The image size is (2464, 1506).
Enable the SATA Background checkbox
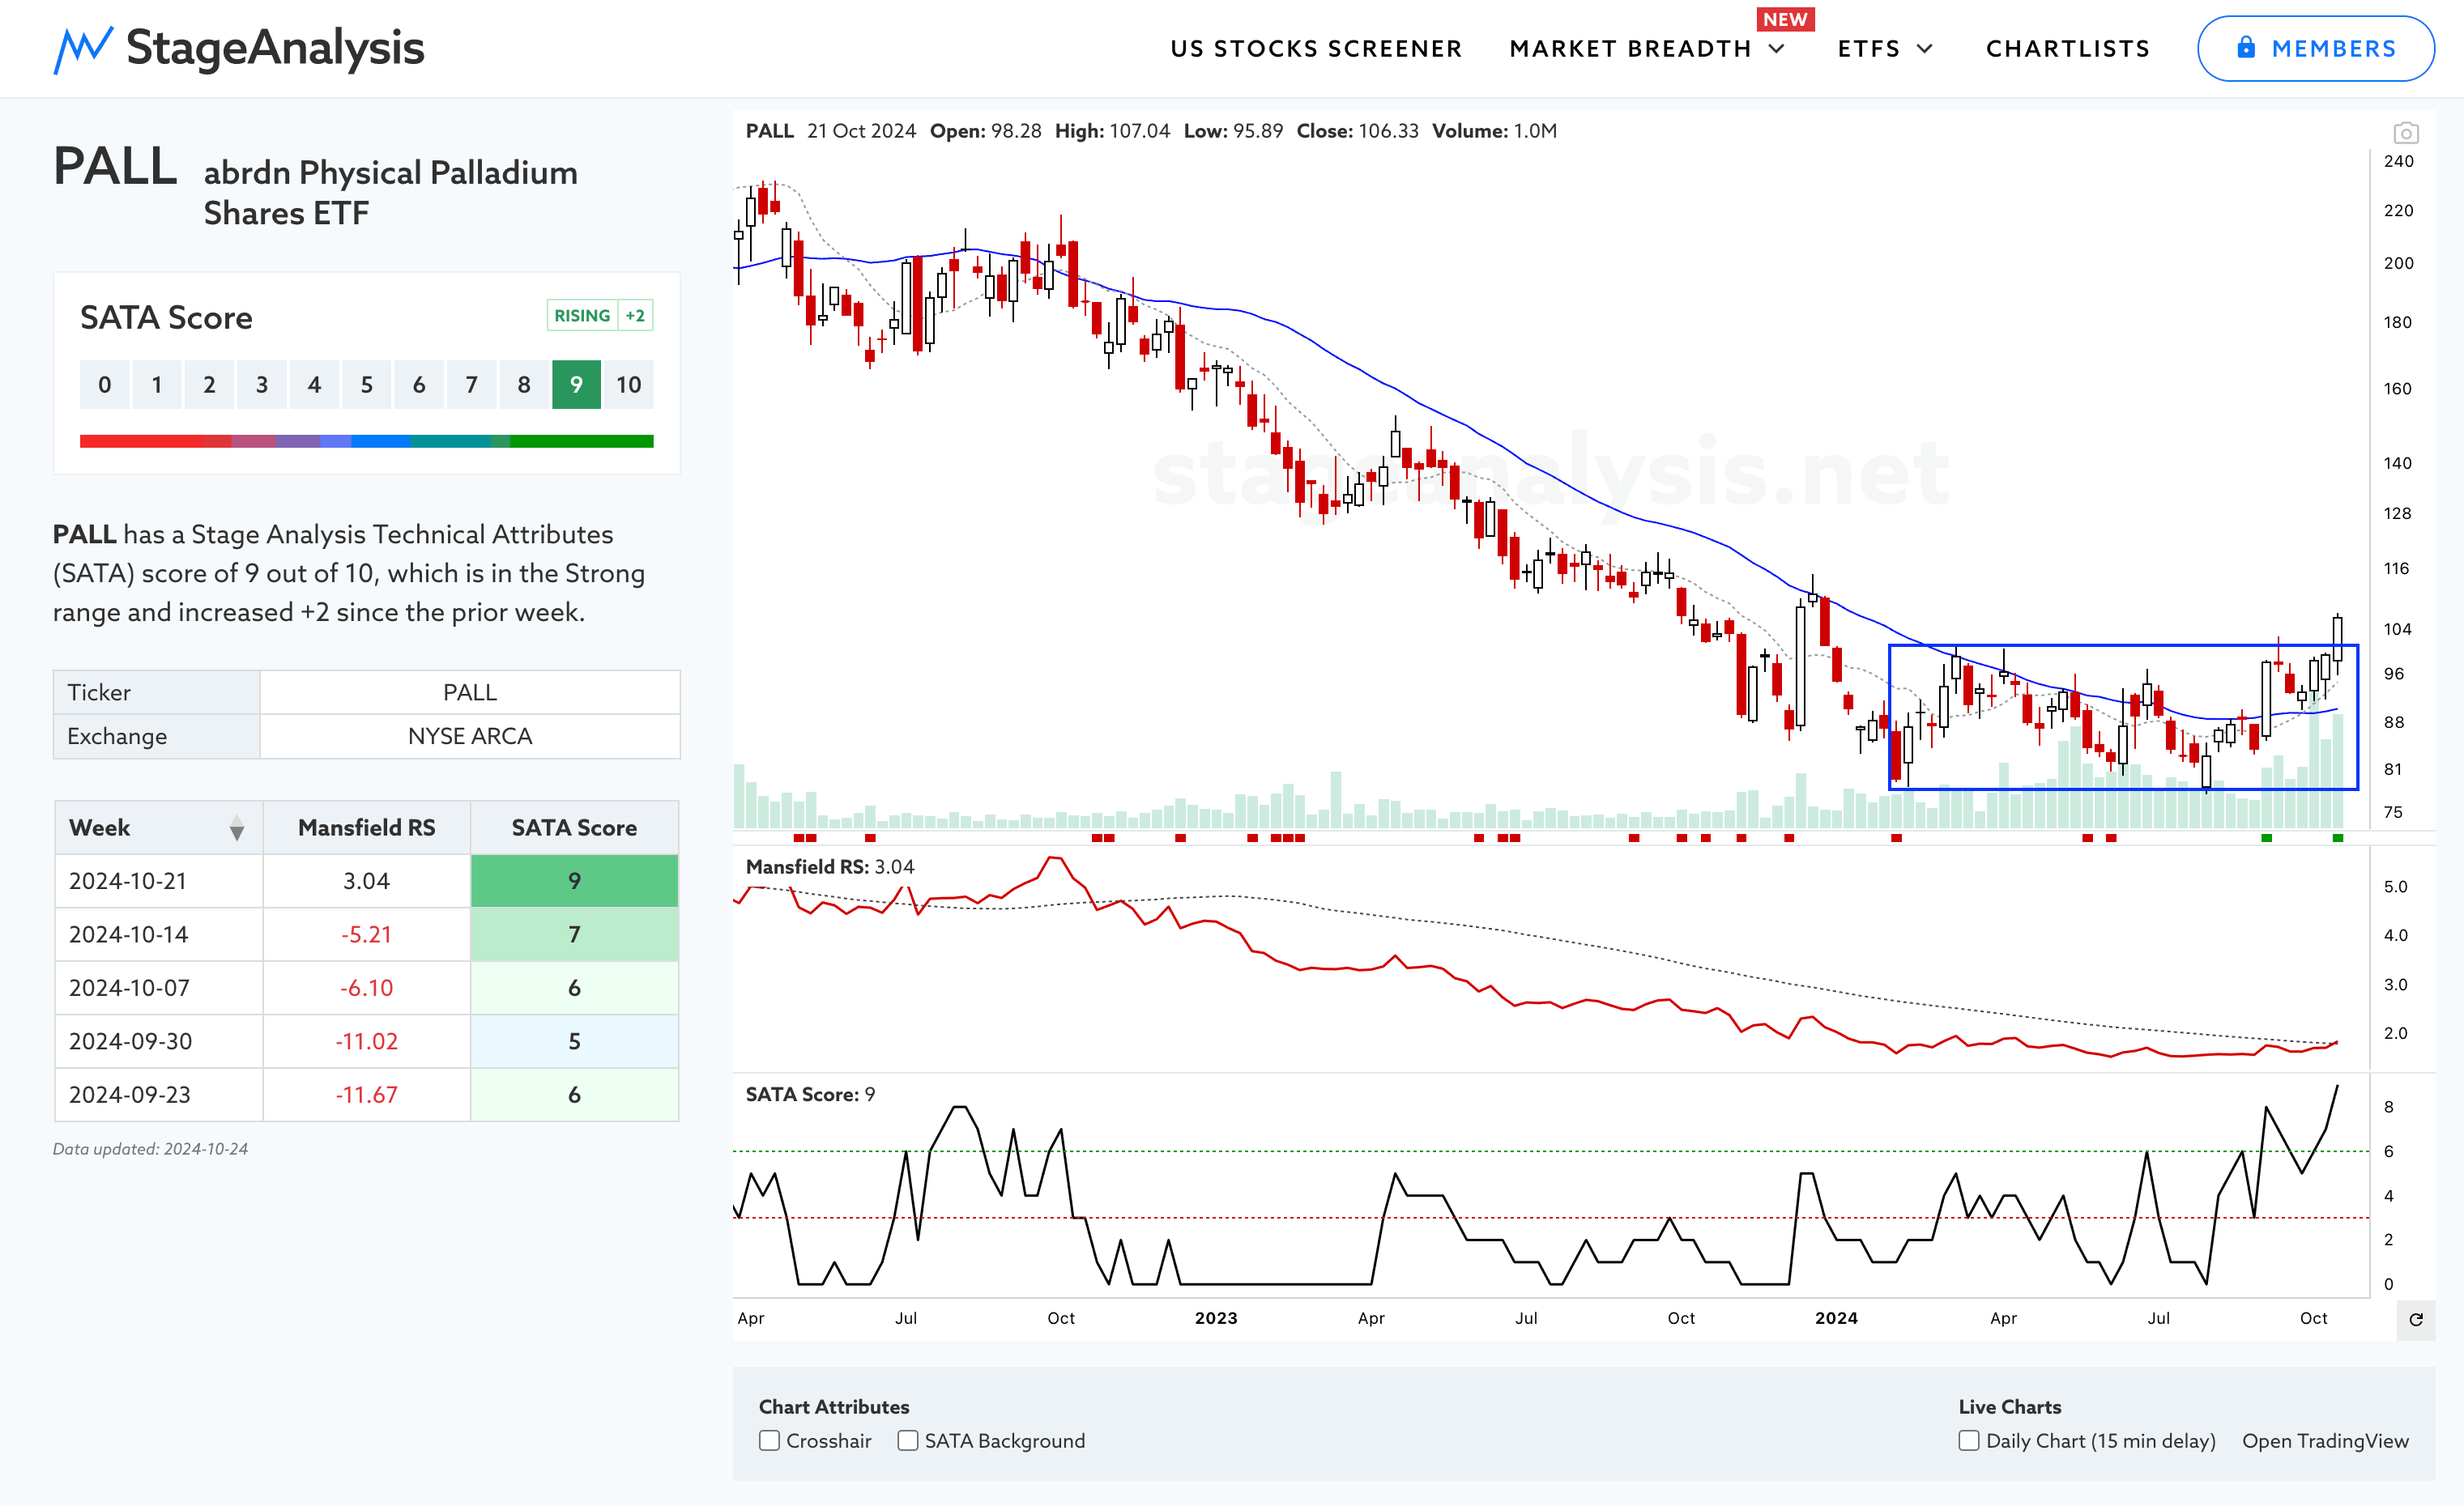coord(908,1440)
